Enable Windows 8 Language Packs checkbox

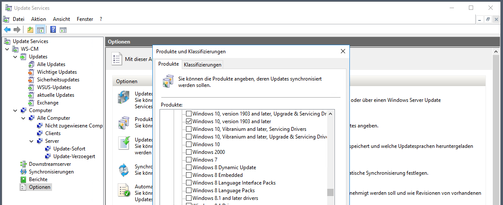189,191
